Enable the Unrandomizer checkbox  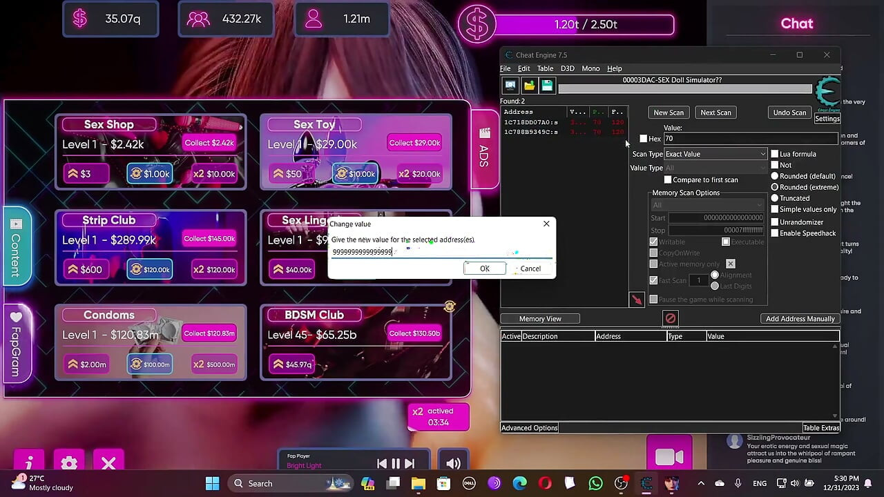pyautogui.click(x=775, y=222)
